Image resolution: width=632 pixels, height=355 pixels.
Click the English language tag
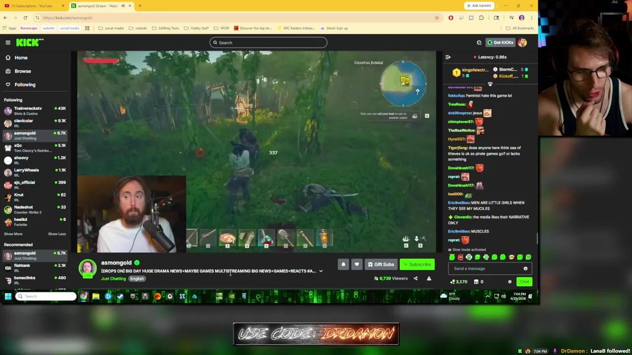coord(137,279)
